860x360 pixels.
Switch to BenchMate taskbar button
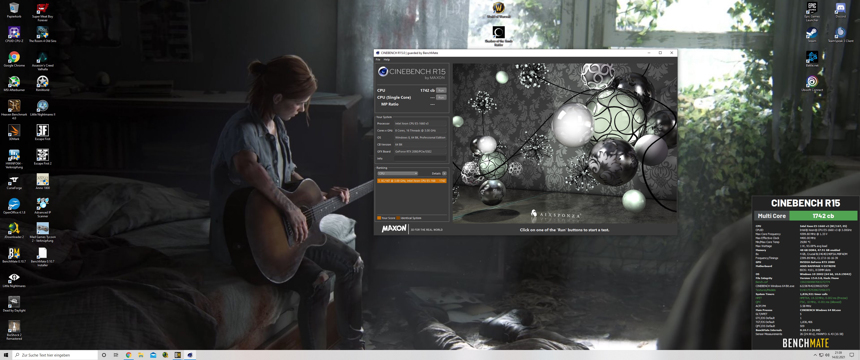click(177, 355)
